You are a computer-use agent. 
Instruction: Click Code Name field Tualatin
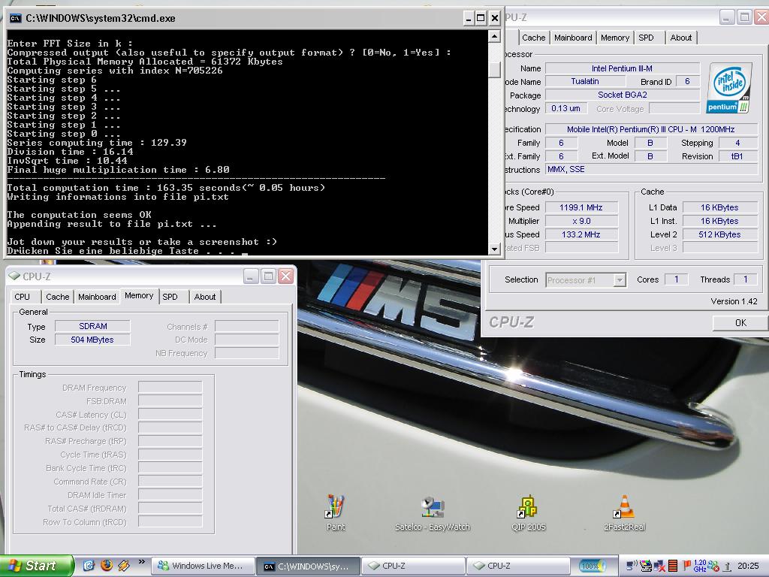(584, 81)
